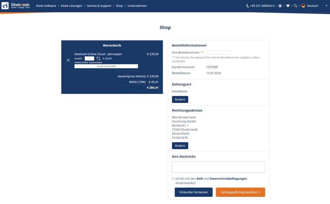The height and width of the screenshot is (204, 330).
Task: Open the search magnifier icon
Action: click(x=295, y=5)
